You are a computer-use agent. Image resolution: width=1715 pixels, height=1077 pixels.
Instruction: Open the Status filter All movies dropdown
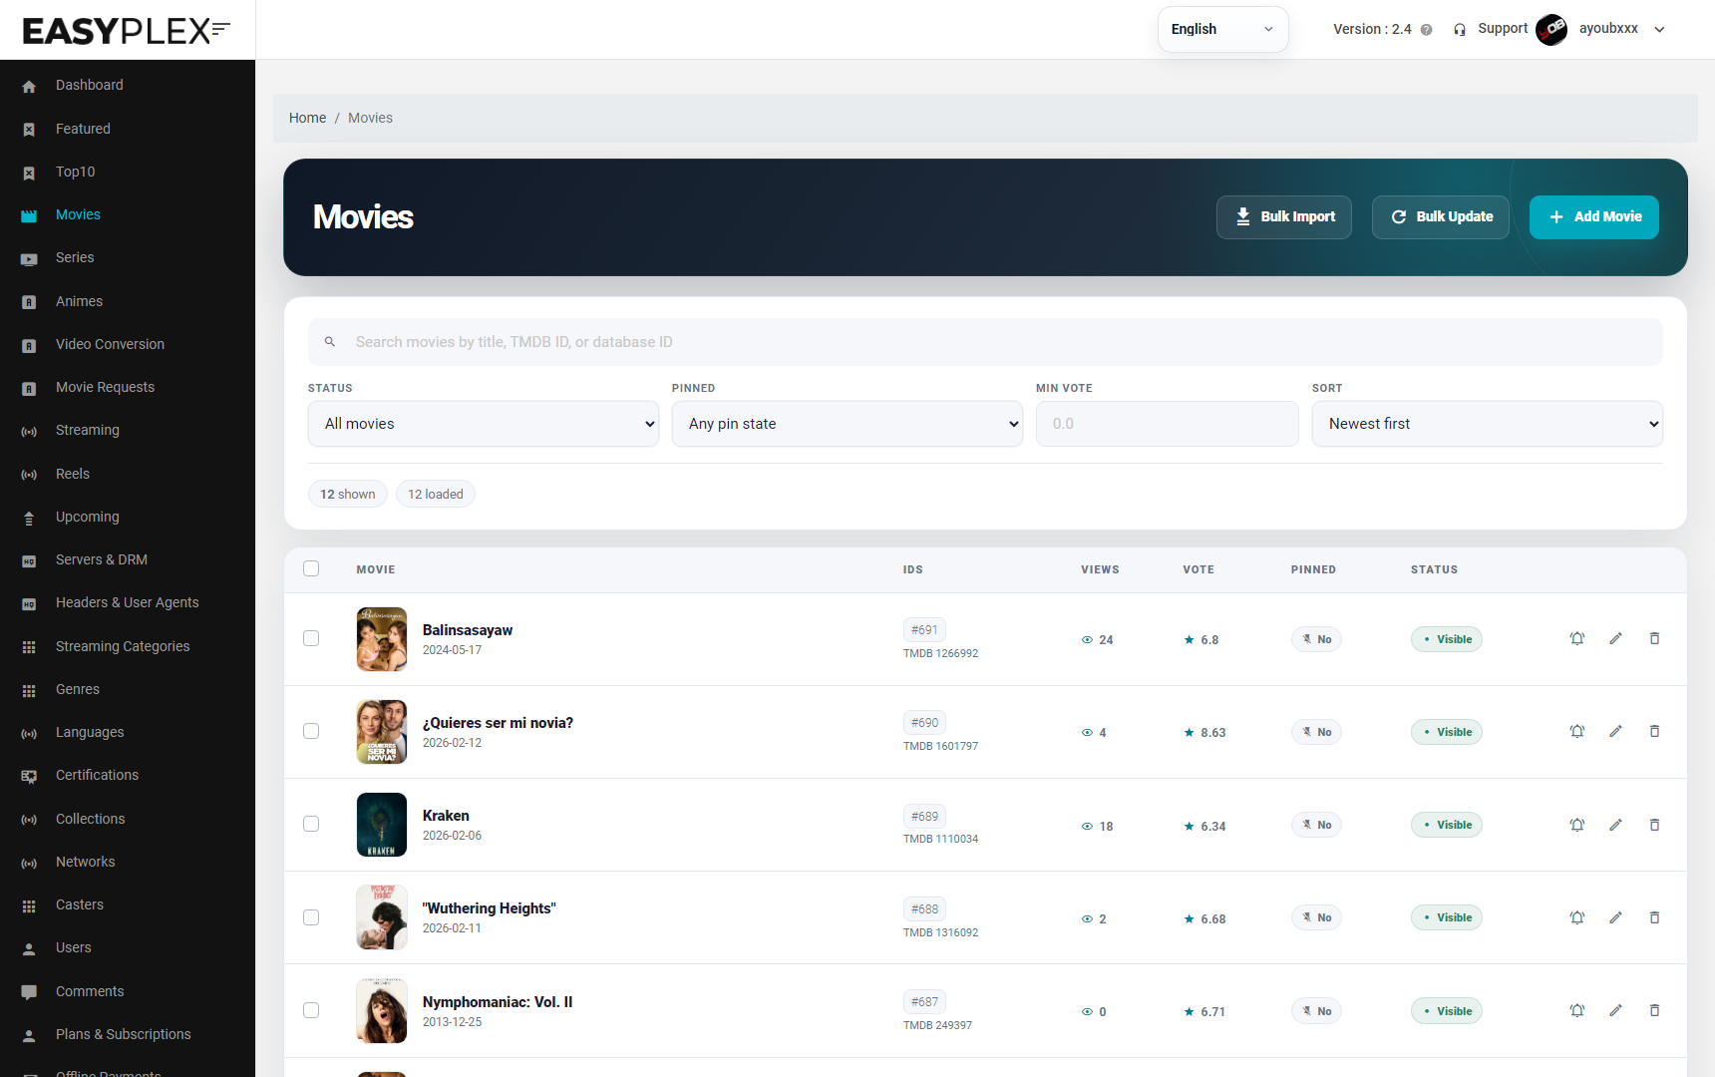484,424
